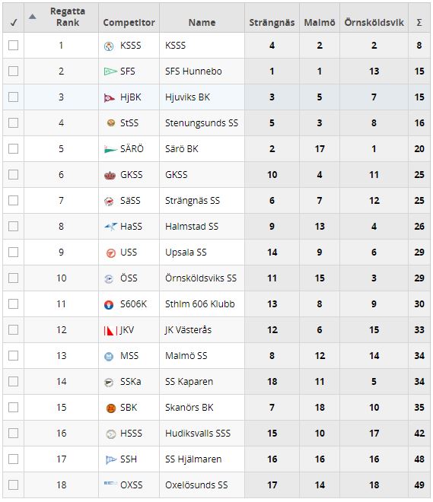The width and height of the screenshot is (433, 502).
Task: Click the SBK orange club icon
Action: (x=111, y=408)
